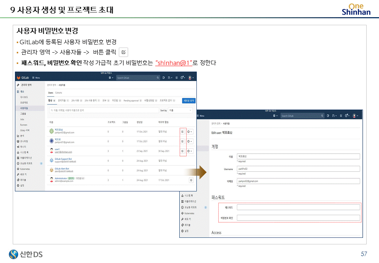The width and height of the screenshot is (379, 263).
Task: Switch to the Users tab
Action: [51, 93]
